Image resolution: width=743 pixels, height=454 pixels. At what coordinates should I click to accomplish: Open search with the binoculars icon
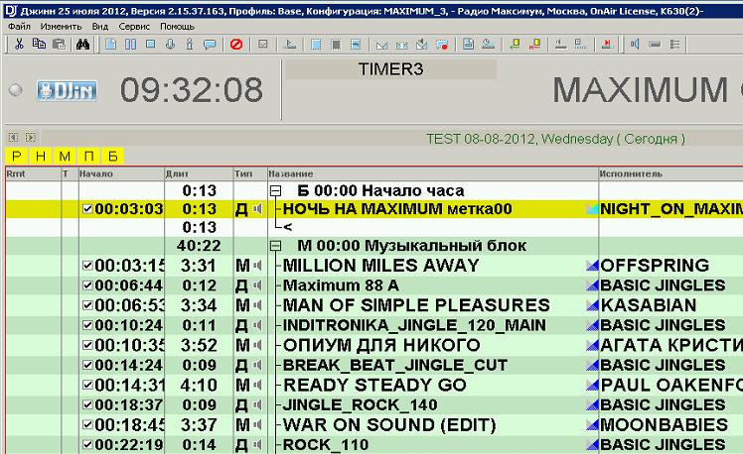[82, 45]
